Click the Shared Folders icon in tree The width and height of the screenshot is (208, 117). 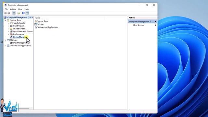(11, 29)
